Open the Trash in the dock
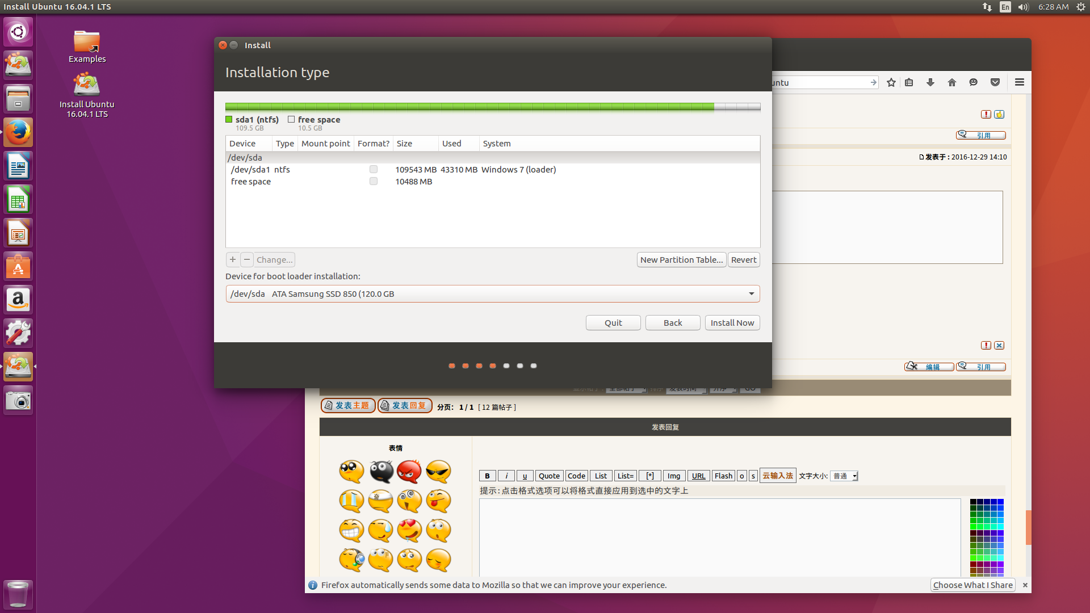1090x613 pixels. [18, 594]
